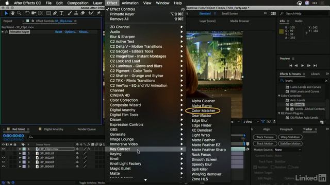This screenshot has height=185, width=330.
Task: Click Options link for Primatte Keyer
Action: click(71, 32)
